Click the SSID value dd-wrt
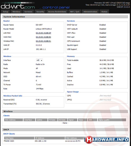The height and width of the screenshot is (146, 131). coord(38,76)
